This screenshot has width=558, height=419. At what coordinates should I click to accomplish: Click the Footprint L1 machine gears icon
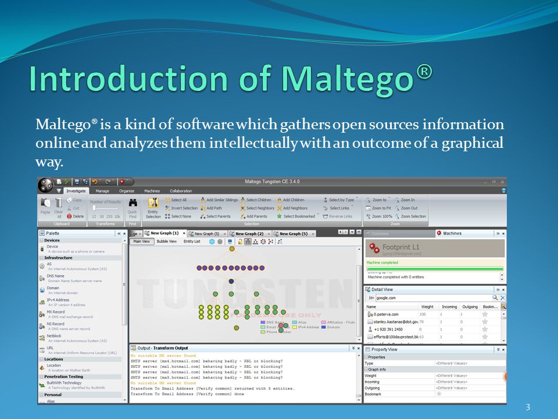point(374,248)
